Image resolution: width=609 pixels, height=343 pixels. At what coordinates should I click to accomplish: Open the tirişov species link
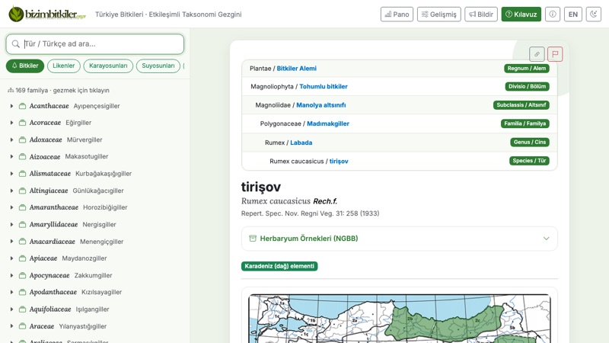coord(339,161)
